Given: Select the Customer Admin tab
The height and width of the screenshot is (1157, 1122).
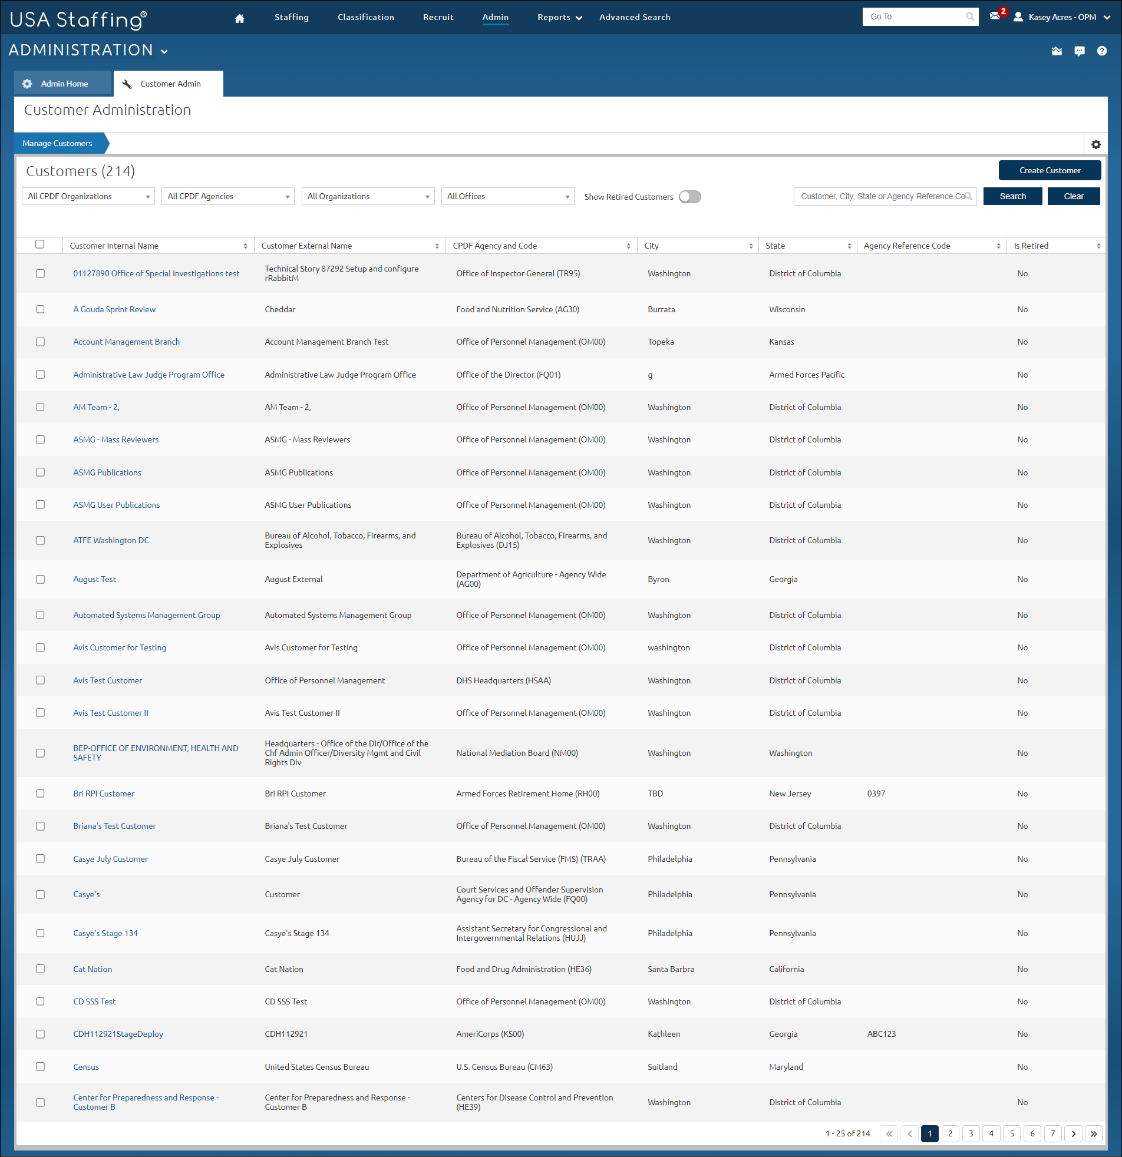Looking at the screenshot, I should 171,83.
